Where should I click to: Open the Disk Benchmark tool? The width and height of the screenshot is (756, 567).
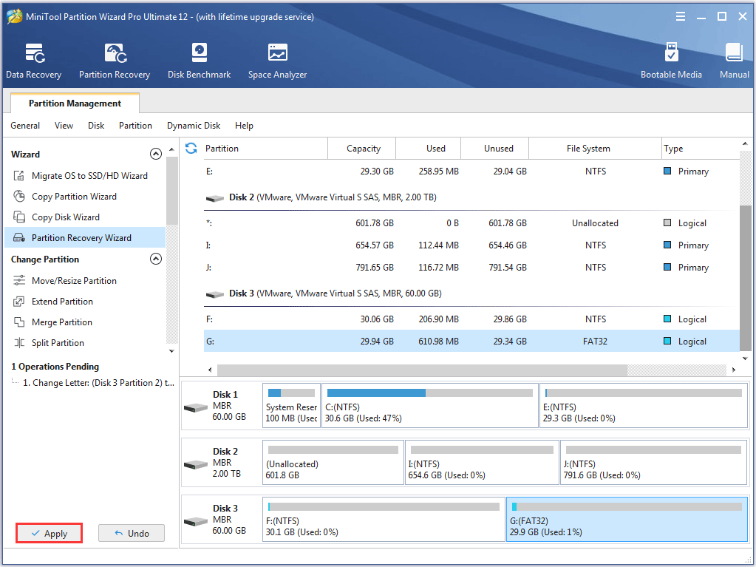tap(199, 61)
